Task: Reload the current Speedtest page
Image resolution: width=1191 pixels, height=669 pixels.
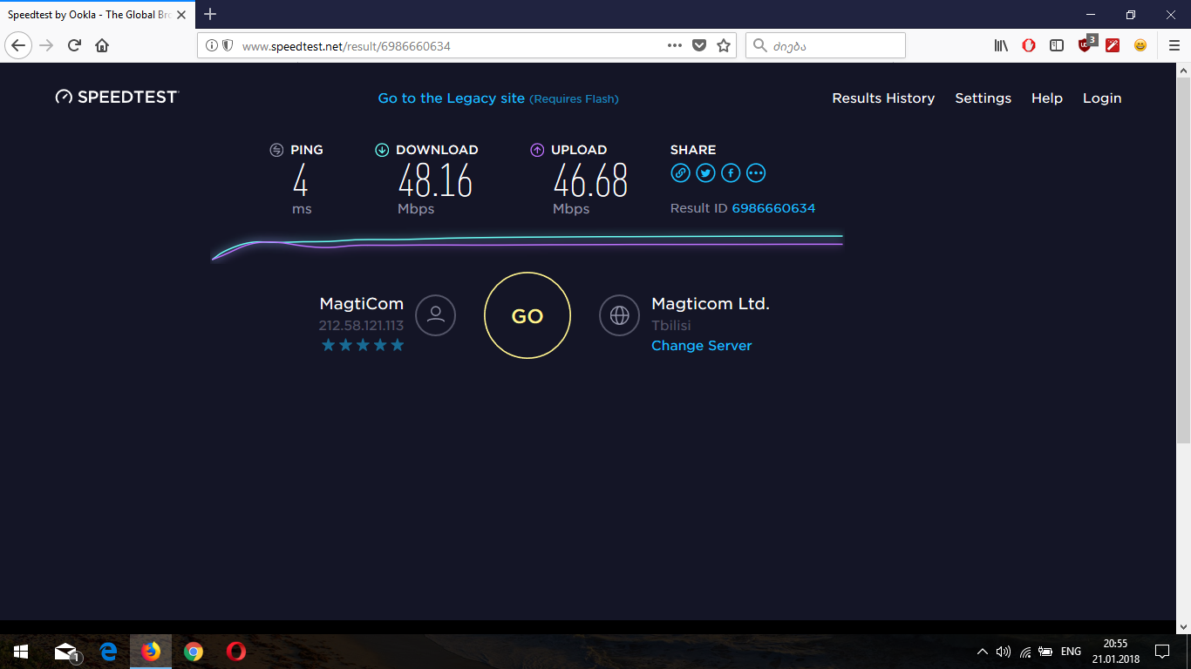Action: click(74, 45)
